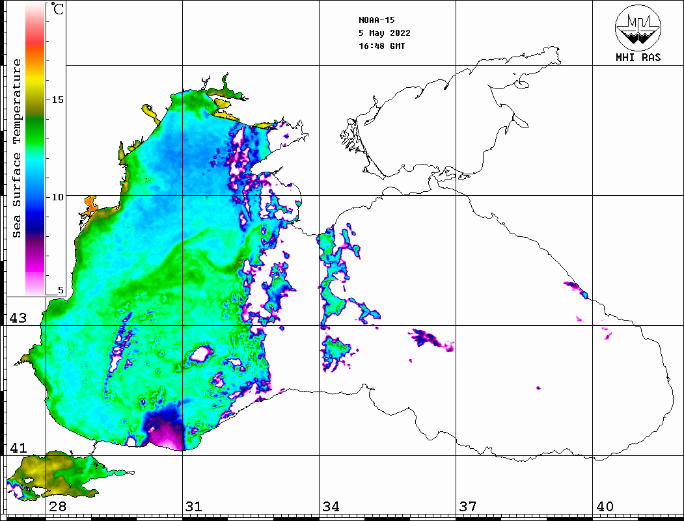Click the MHI RAS logo emblem
The width and height of the screenshot is (684, 521).
tap(638, 27)
